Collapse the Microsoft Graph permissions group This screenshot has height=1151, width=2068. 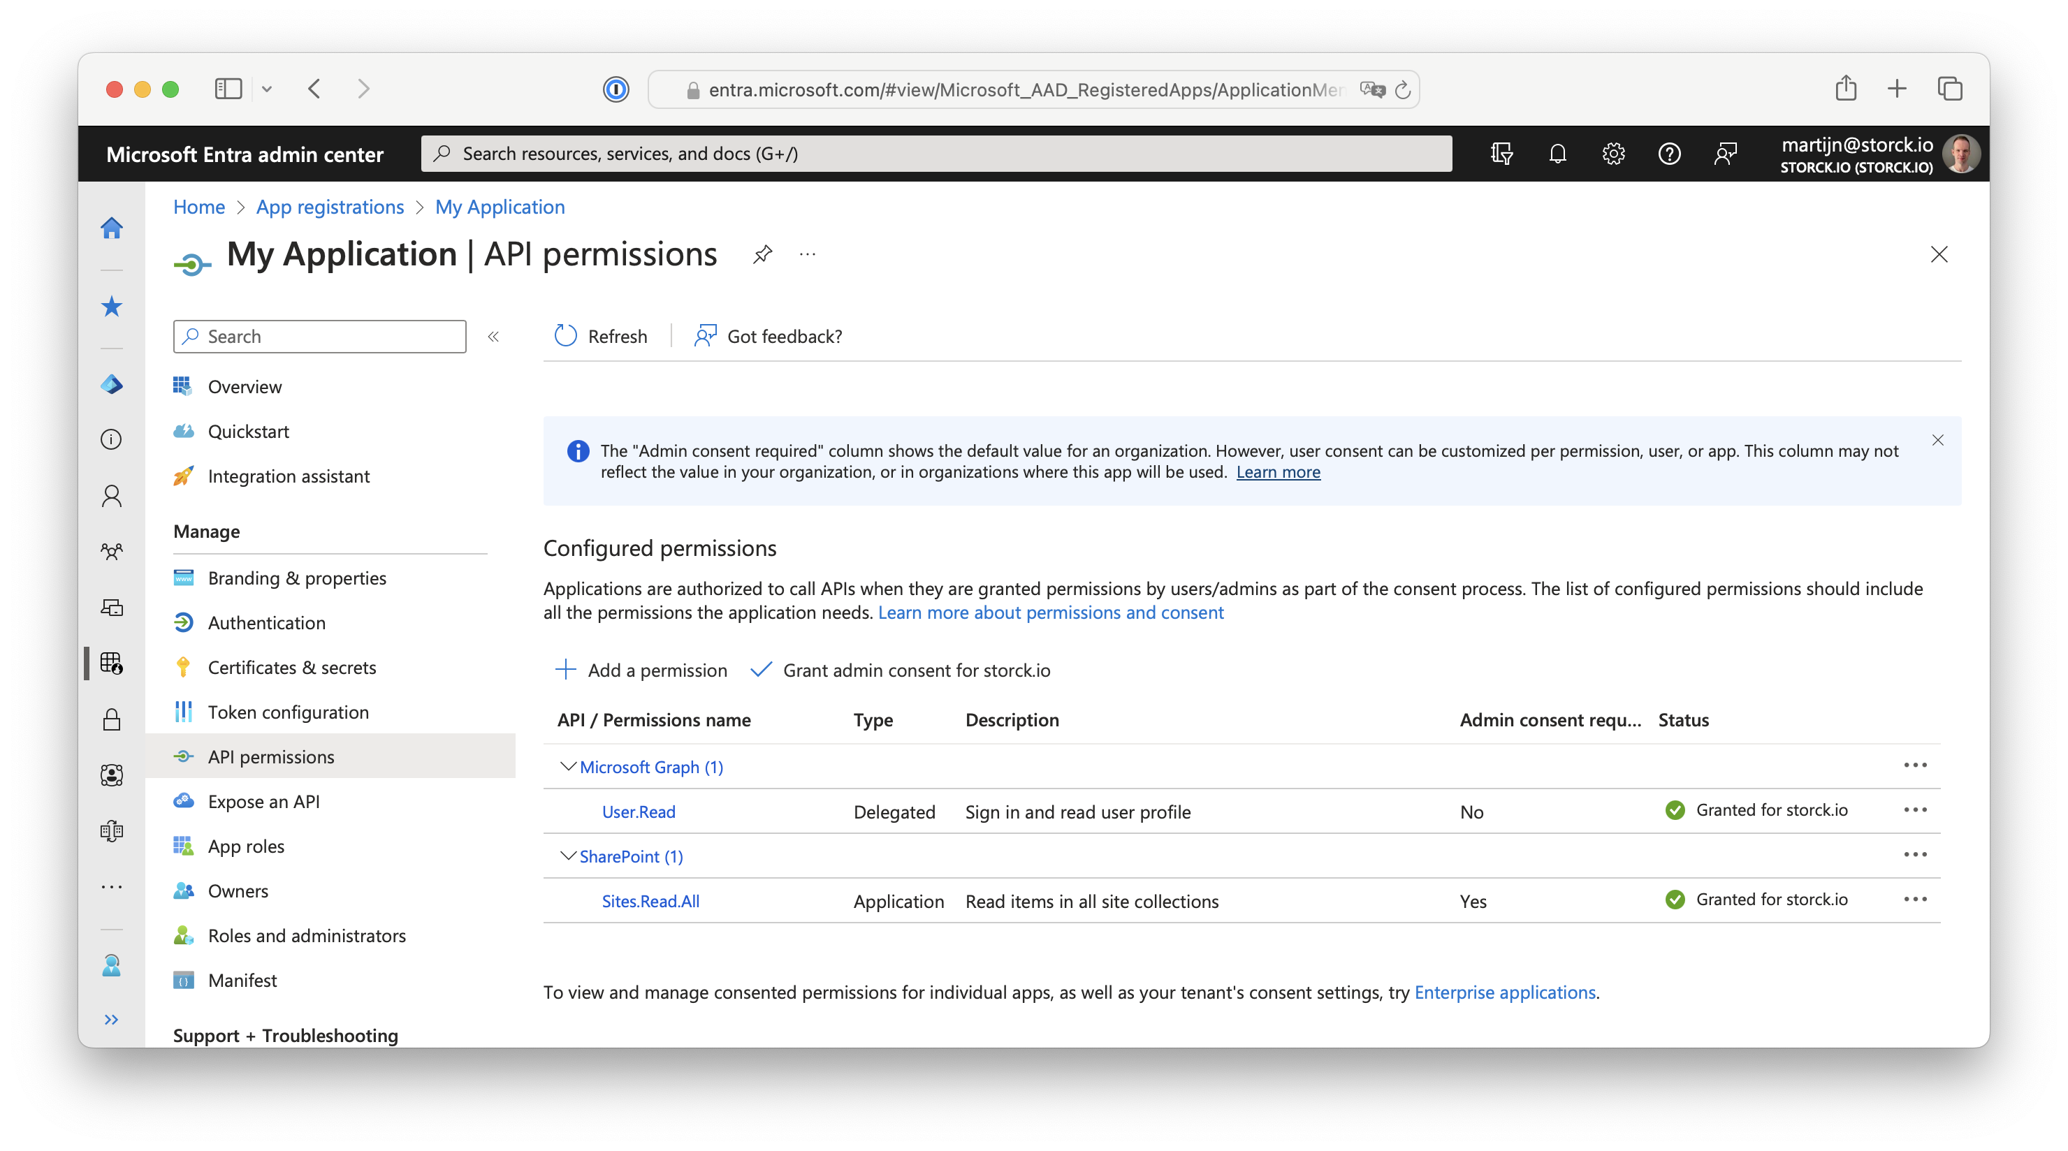tap(567, 767)
